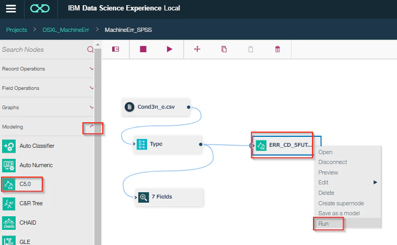397x245 pixels.
Task: Choose Create supernode from the context menu
Action: [x=341, y=203]
